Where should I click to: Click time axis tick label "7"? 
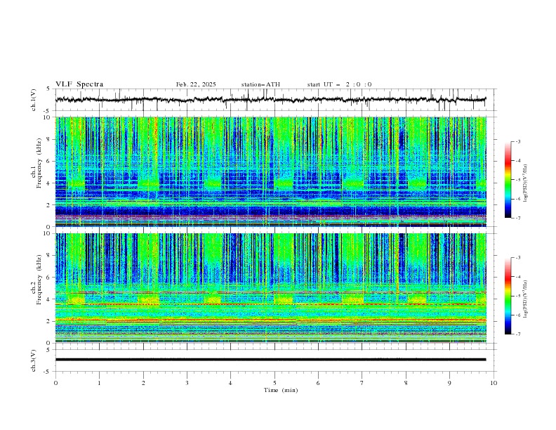(362, 383)
